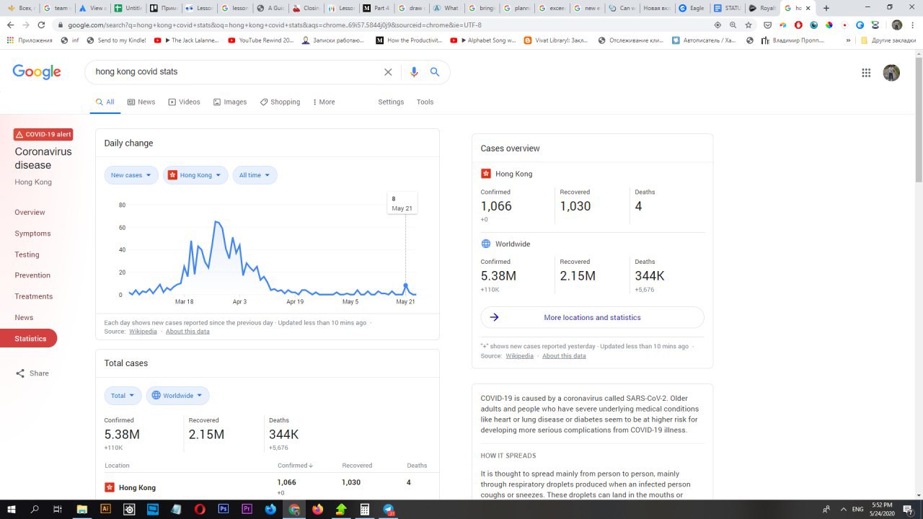Sort table by Confirmed column
923x519 pixels.
point(296,466)
